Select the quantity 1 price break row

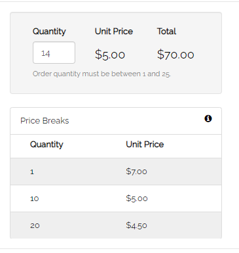[x=116, y=172]
